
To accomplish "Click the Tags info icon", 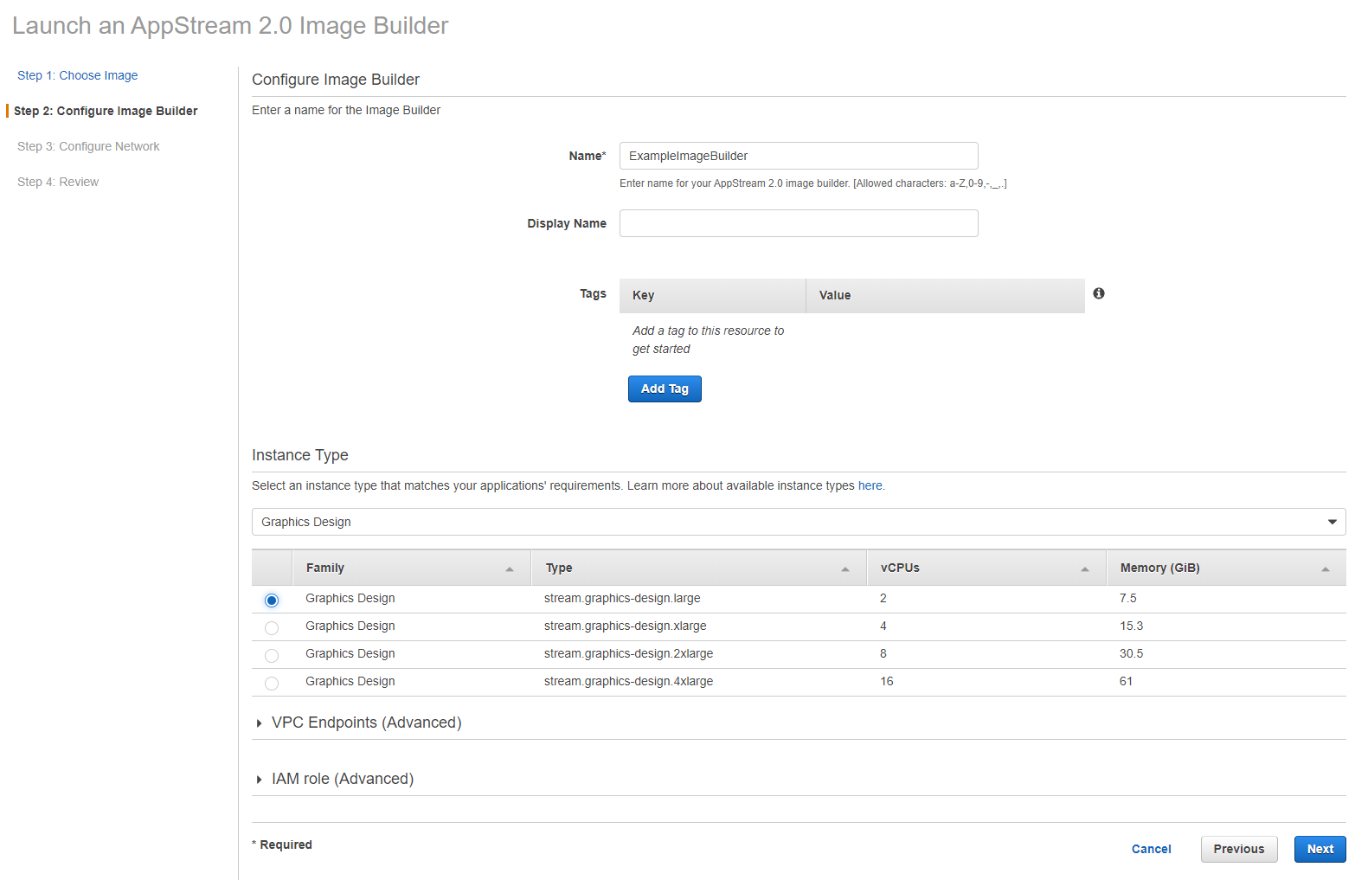I will click(x=1098, y=293).
